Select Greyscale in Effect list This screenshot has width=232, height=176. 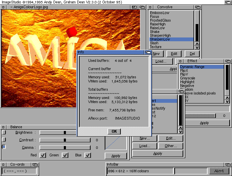202,78
